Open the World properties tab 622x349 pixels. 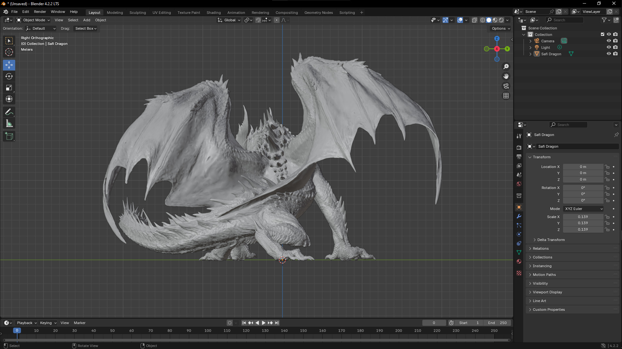tap(519, 184)
